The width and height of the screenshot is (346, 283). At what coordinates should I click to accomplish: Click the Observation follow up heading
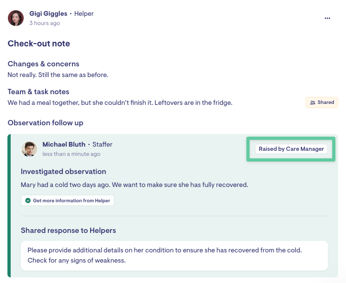tap(45, 123)
